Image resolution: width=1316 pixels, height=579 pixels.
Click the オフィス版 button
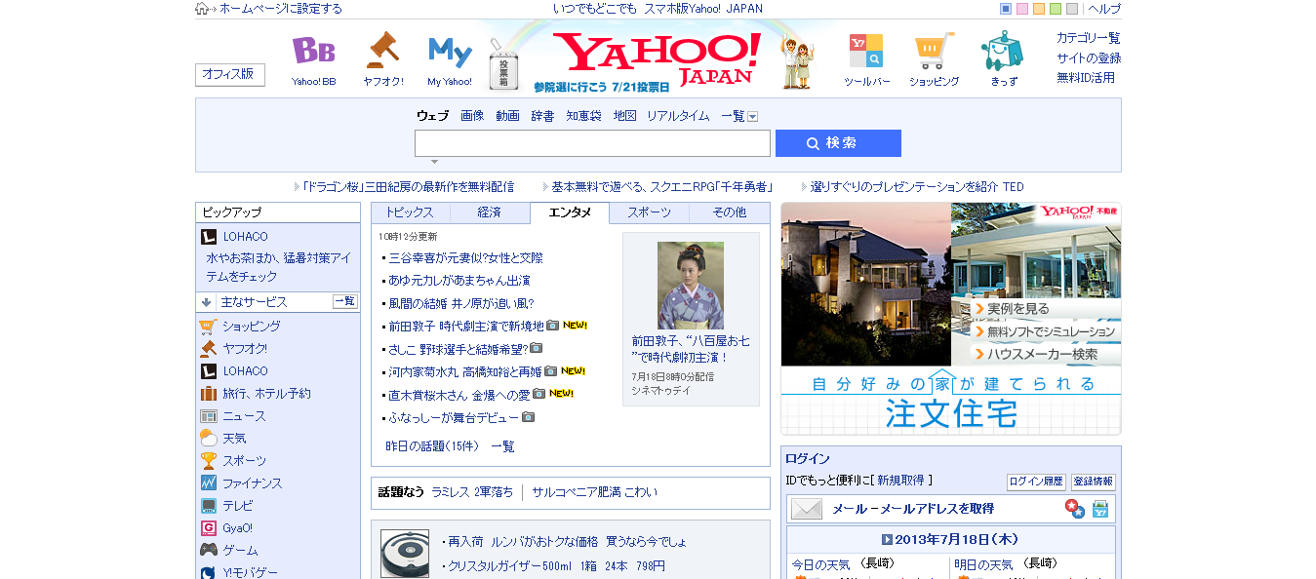[x=230, y=74]
